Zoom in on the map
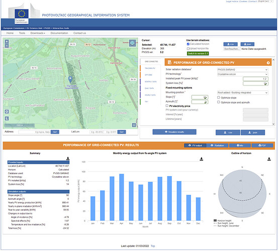Screen dimensions: 278x251 [7, 42]
